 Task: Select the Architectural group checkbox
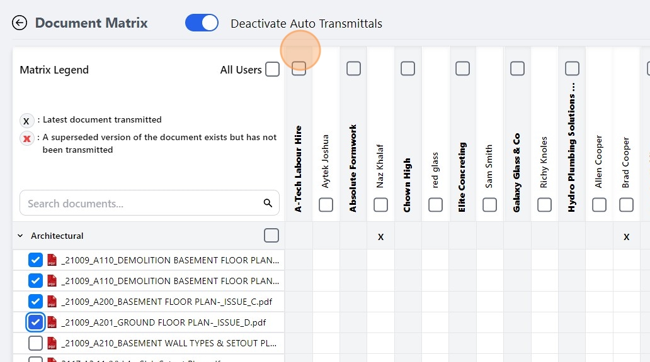click(x=271, y=235)
